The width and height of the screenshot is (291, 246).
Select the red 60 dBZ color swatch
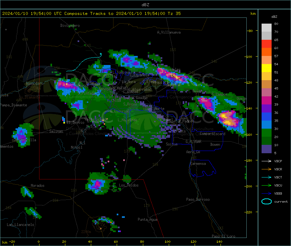tap(266, 44)
